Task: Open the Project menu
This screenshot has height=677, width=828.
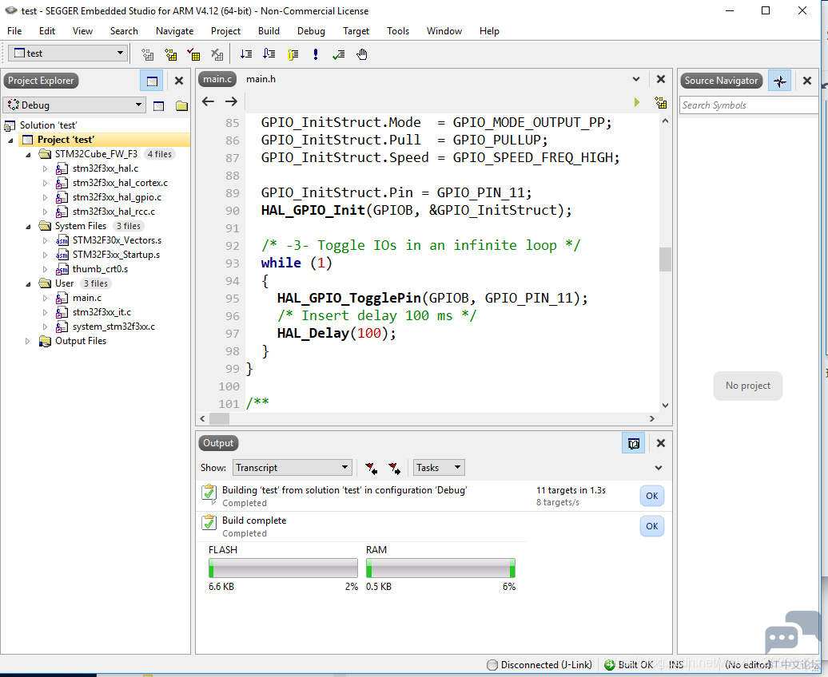Action: [225, 31]
